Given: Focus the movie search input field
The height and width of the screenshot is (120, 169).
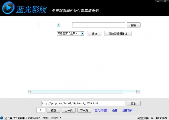Looking at the screenshot, I should [x=99, y=25].
